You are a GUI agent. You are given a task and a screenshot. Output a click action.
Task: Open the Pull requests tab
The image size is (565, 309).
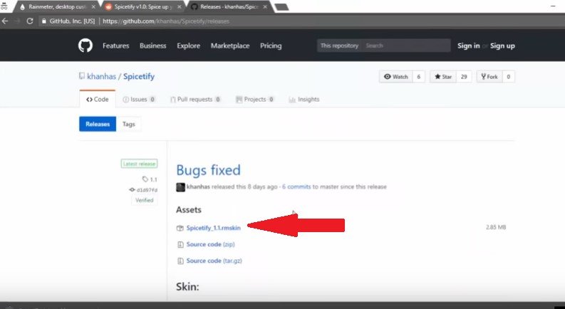click(x=195, y=100)
